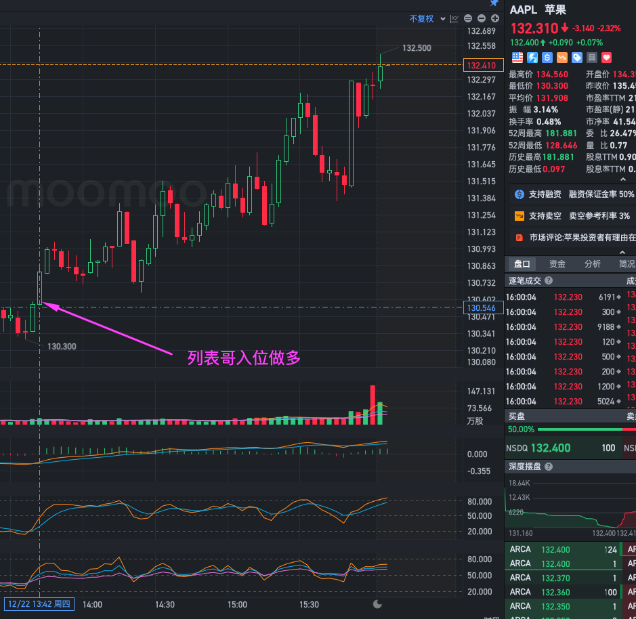Click the ARCA 132.350 bid row

(x=563, y=606)
